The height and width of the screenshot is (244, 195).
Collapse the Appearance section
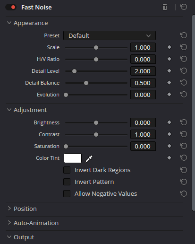pyautogui.click(x=9, y=23)
